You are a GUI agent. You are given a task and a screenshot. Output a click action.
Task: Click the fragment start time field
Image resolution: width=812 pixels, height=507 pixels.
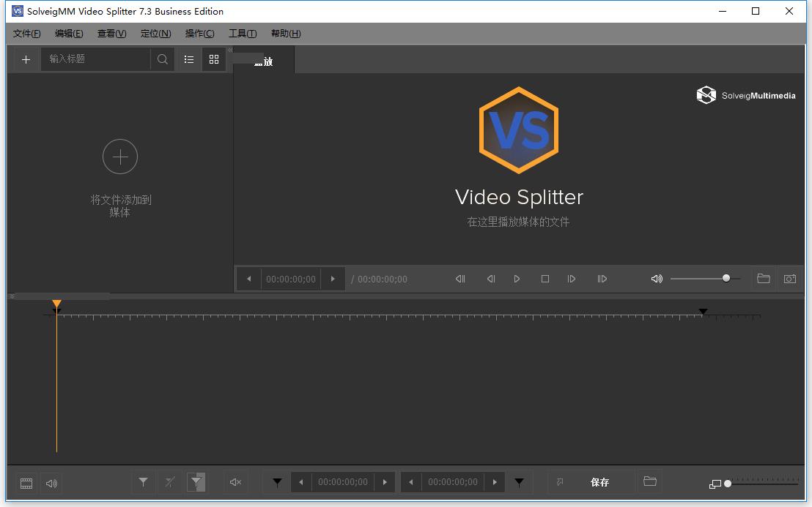coord(343,482)
